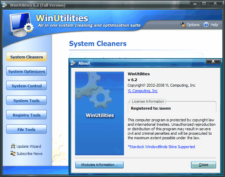
Task: Open Help via the question mark icon
Action: 206,25
